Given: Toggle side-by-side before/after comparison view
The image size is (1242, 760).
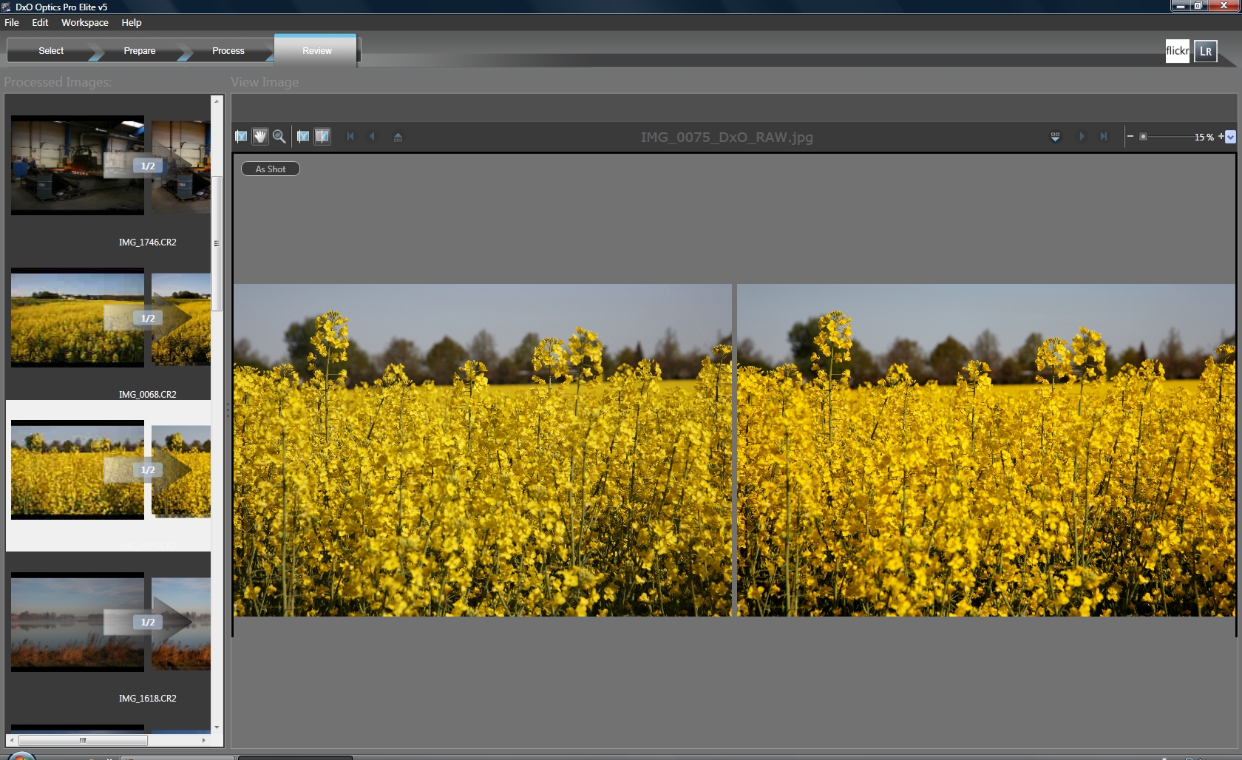Looking at the screenshot, I should (322, 137).
